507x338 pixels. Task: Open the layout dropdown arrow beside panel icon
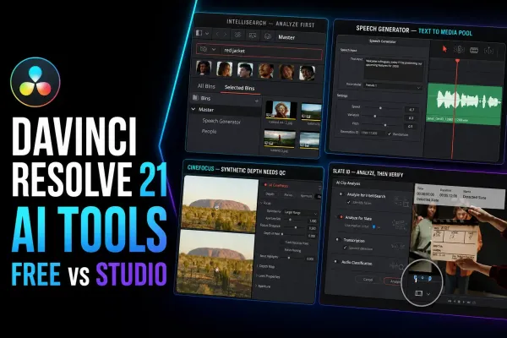(x=207, y=33)
